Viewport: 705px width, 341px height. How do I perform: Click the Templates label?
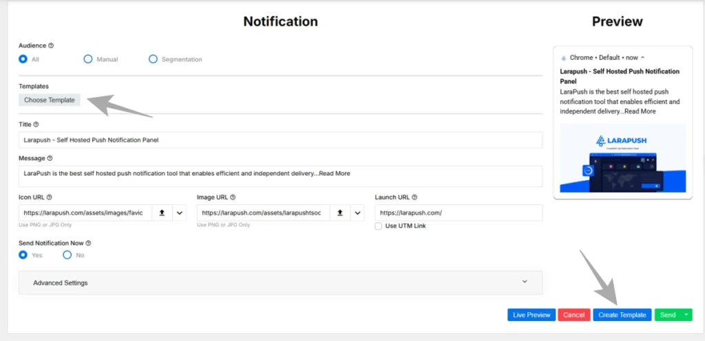(x=34, y=86)
